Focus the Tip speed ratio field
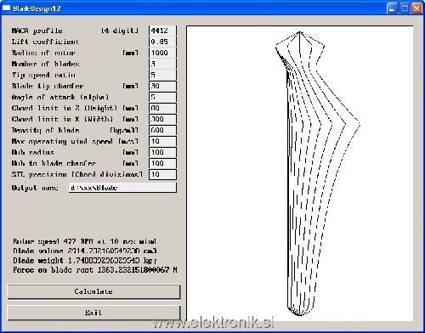 (x=162, y=75)
